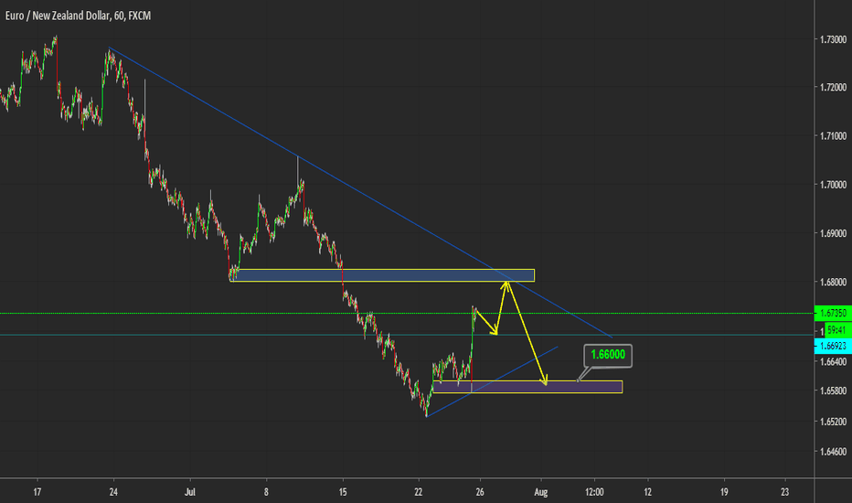The width and height of the screenshot is (852, 503).
Task: Select the cyan 1.66923 price label
Action: point(833,346)
